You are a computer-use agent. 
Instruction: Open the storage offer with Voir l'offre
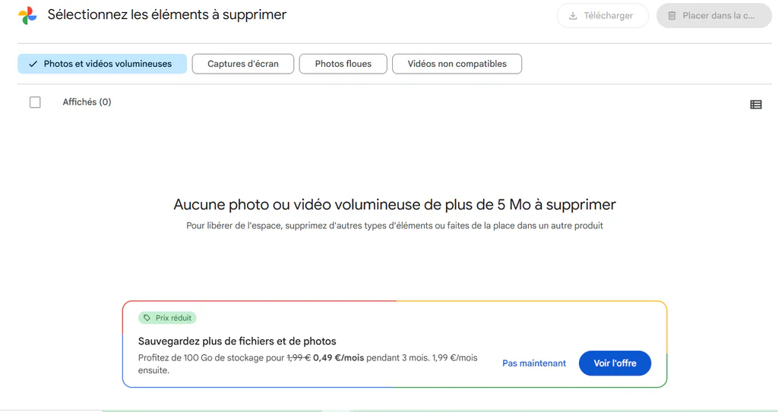(x=615, y=363)
